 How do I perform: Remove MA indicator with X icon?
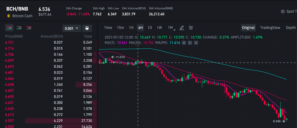tap(196, 43)
